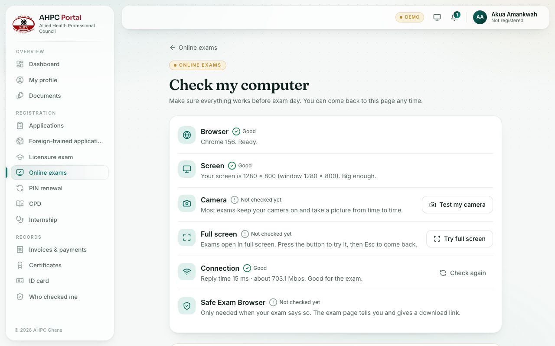Click the ONLINE EXAMS tag
Screen dimensions: 555x346
pos(198,65)
